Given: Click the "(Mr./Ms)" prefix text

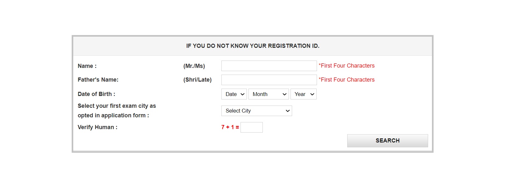Looking at the screenshot, I should tap(194, 66).
